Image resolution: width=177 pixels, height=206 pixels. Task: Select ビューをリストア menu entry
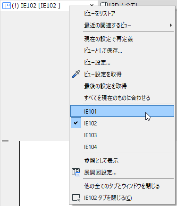point(122,14)
